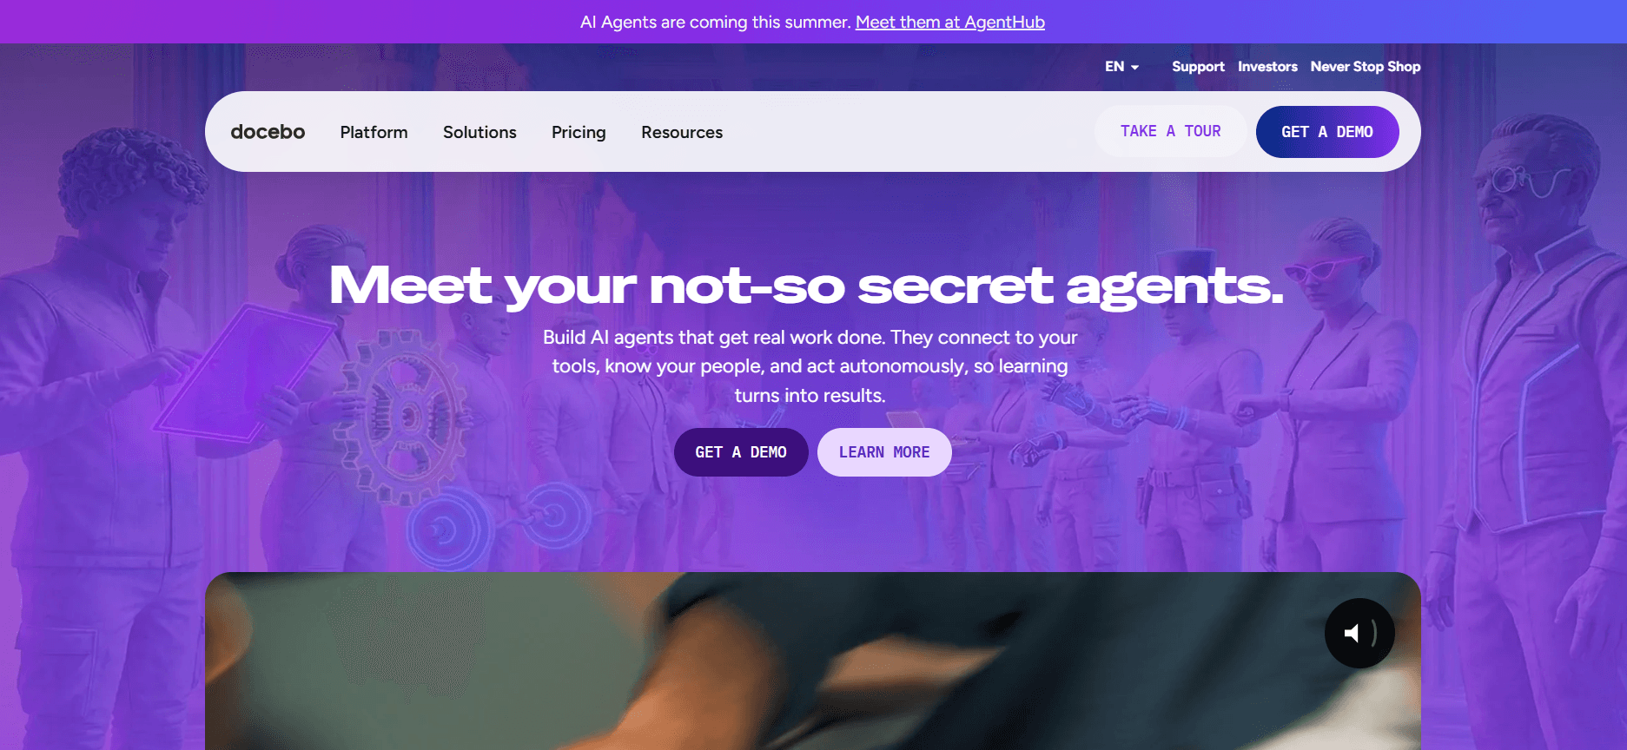
Task: Click the promo video preview
Action: [813, 661]
